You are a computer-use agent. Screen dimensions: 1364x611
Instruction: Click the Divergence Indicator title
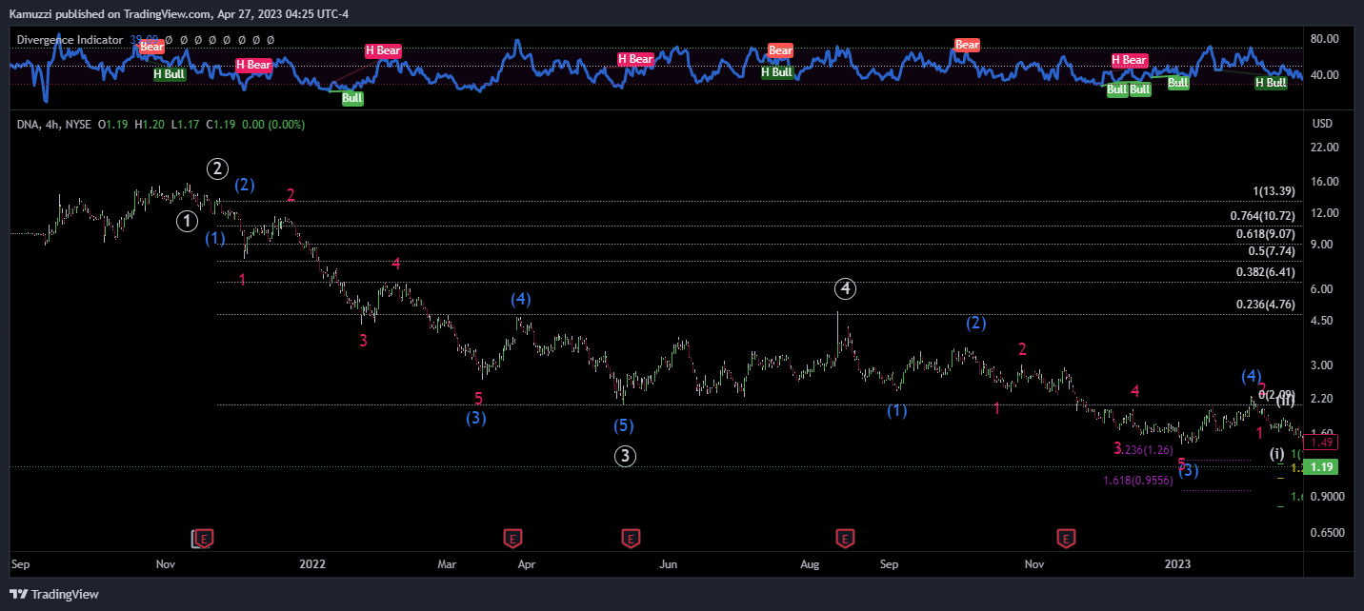(70, 40)
